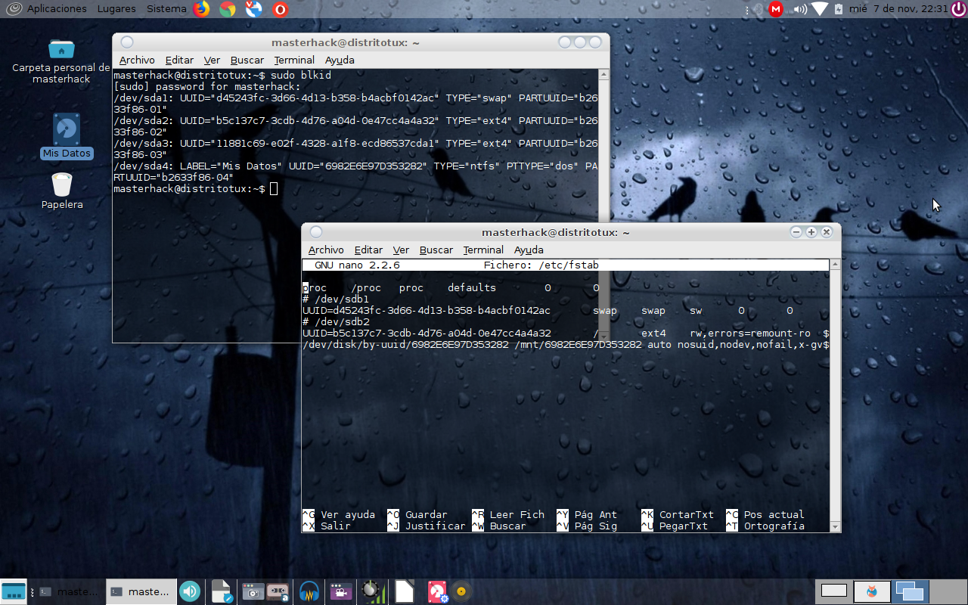Viewport: 968px width, 605px height.
Task: Toggle the volume control in the taskbar
Action: 189,591
